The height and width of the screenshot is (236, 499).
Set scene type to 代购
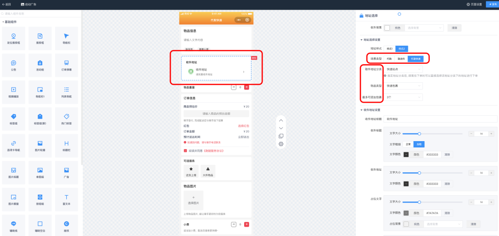(389, 58)
